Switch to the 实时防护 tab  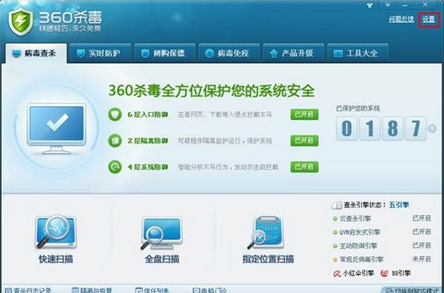pyautogui.click(x=102, y=53)
